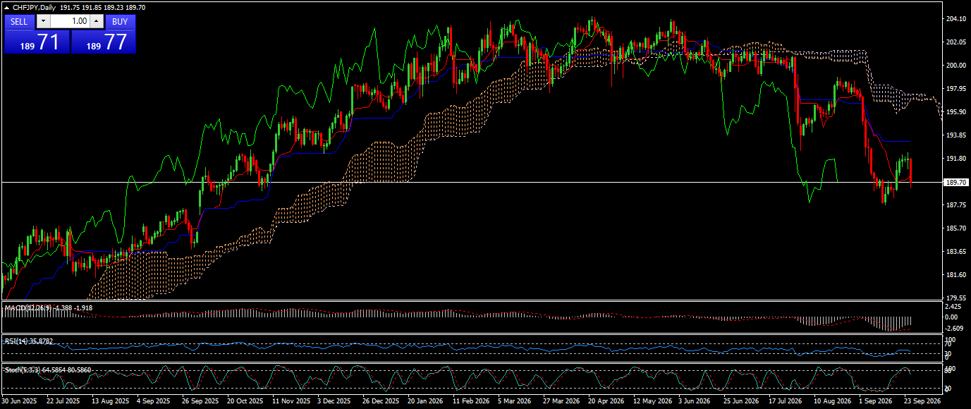Viewport: 971px width, 409px height.
Task: Click the lot volume field showing 1.00
Action: (70, 21)
